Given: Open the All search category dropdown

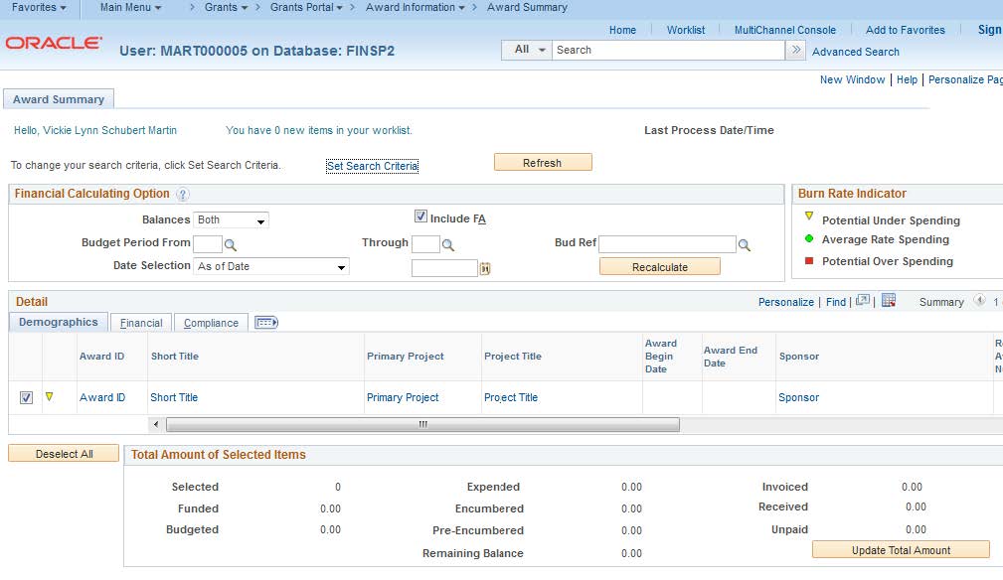Looking at the screenshot, I should [527, 50].
